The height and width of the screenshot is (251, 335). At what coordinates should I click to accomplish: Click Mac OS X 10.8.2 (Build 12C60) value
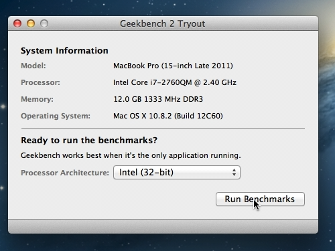click(x=168, y=116)
